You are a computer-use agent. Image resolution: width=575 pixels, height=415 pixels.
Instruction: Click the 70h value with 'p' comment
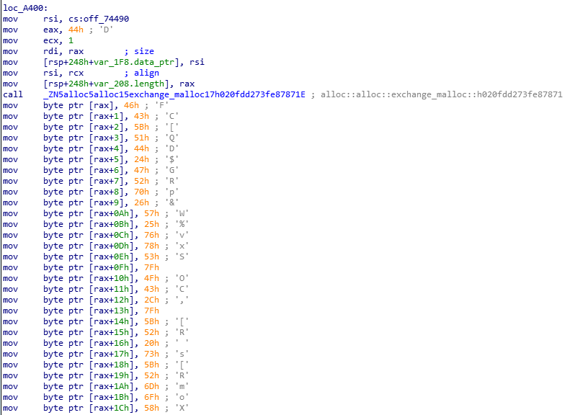[141, 192]
